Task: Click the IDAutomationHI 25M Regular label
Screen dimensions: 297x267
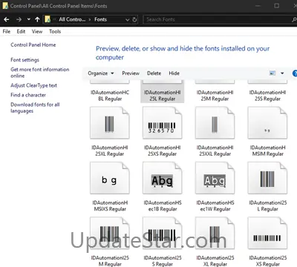Action: tap(215, 96)
